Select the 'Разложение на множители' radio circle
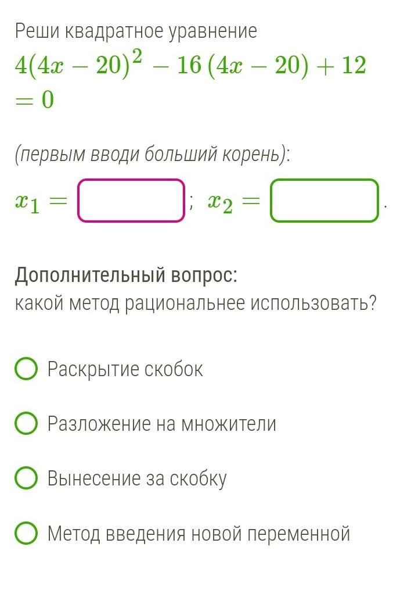393x593 pixels. (26, 424)
